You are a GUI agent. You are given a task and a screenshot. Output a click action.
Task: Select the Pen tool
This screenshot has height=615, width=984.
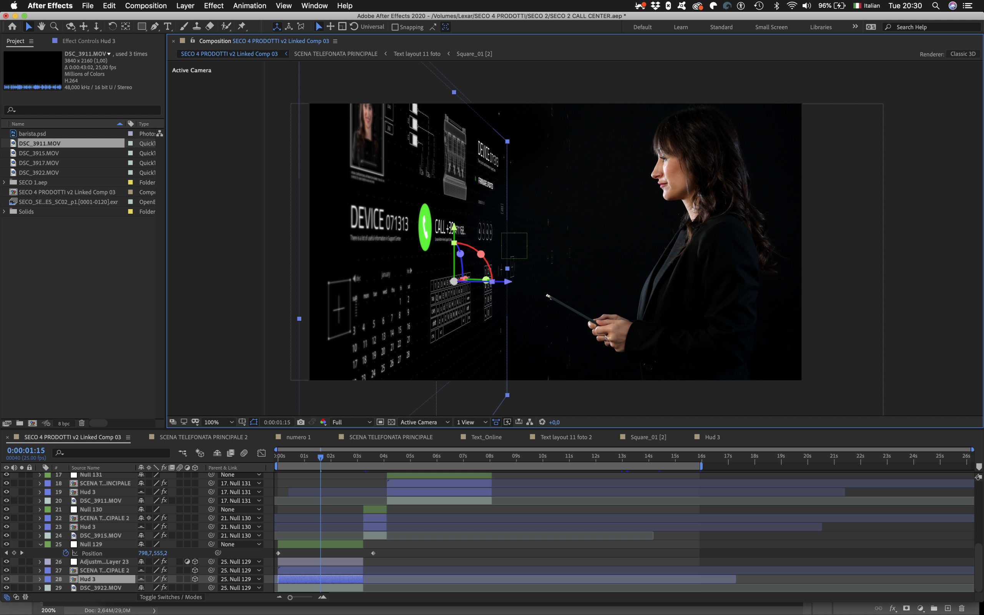155,27
